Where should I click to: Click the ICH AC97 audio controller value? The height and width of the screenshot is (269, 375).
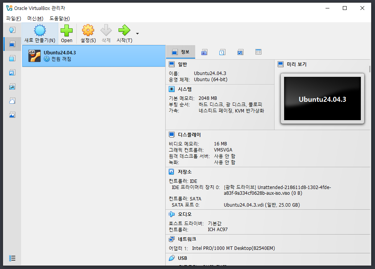coord(218,229)
